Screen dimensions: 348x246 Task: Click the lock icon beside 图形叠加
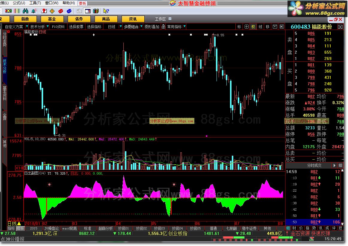pos(163,27)
